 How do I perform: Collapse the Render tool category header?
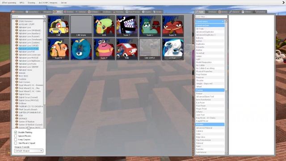[210, 124]
